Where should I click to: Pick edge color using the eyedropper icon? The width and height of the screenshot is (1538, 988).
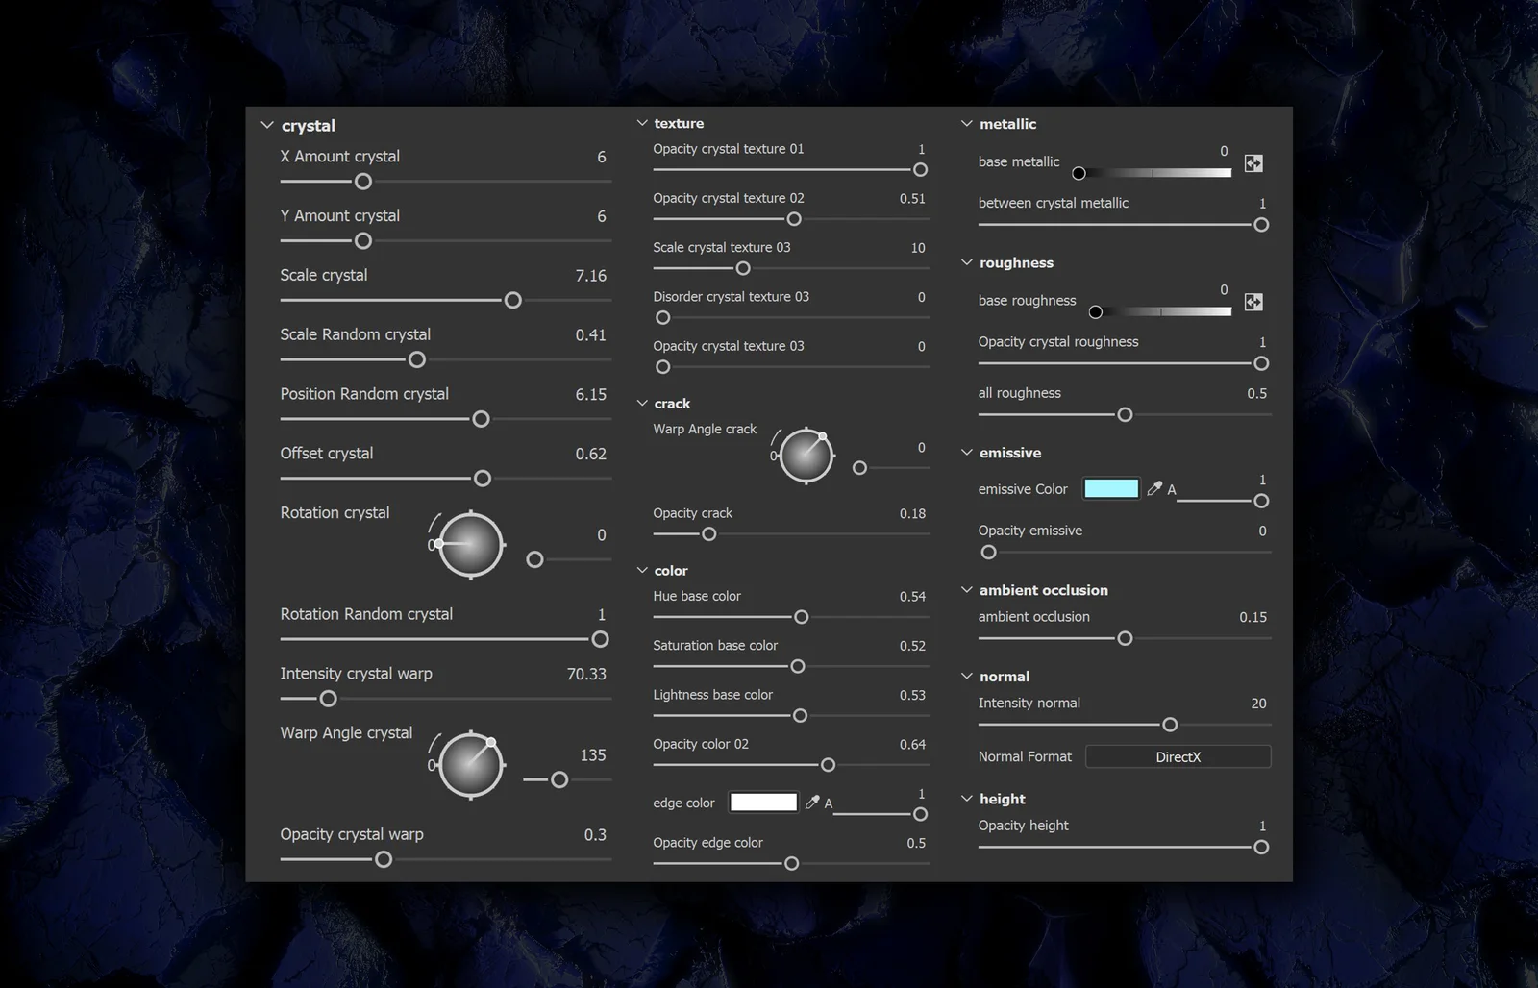pos(810,802)
